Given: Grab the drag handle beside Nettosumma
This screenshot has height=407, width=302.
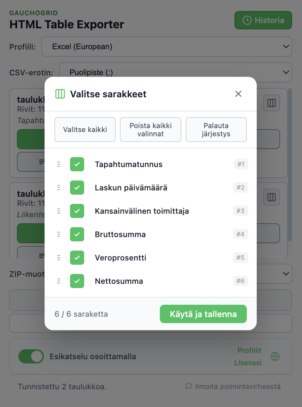Looking at the screenshot, I should [x=59, y=281].
